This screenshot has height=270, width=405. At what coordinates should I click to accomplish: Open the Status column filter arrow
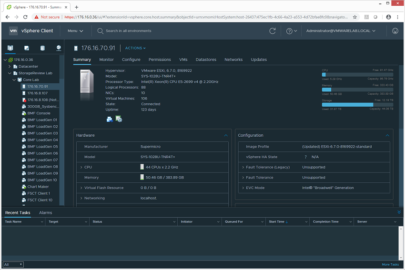coord(174,222)
